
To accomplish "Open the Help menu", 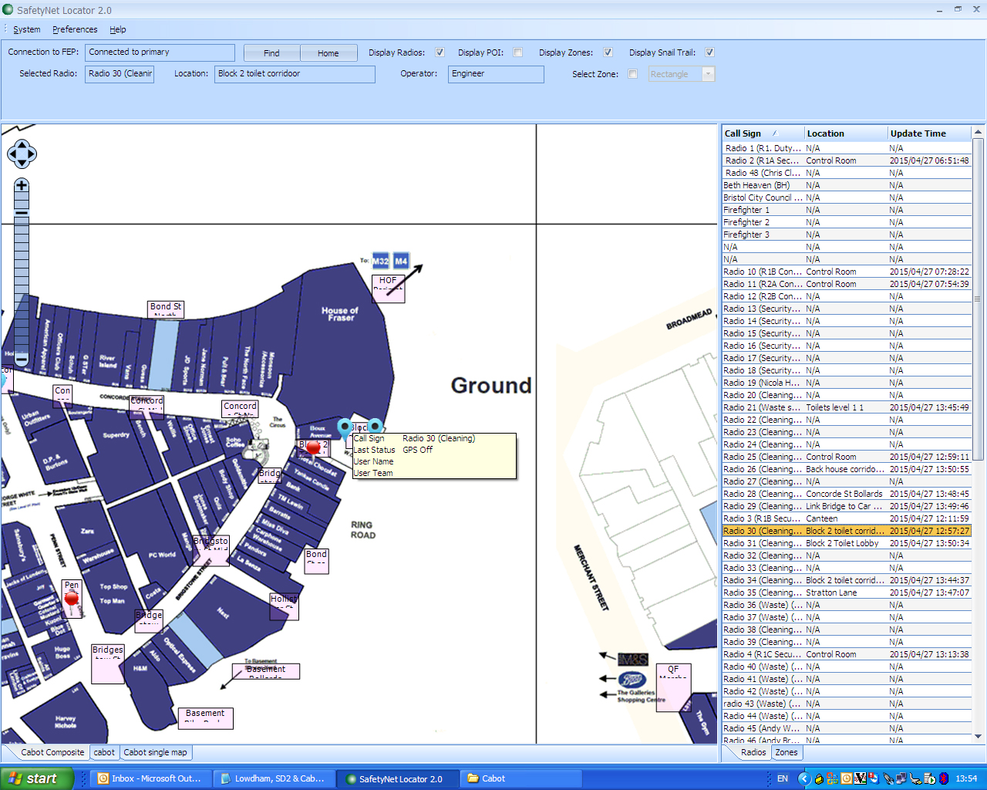I will (x=117, y=29).
